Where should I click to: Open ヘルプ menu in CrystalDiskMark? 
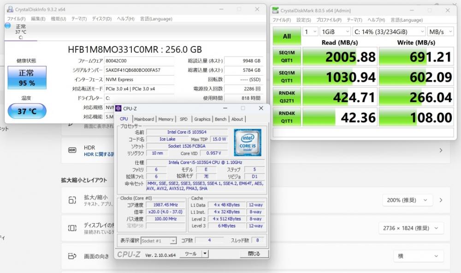coord(376,20)
